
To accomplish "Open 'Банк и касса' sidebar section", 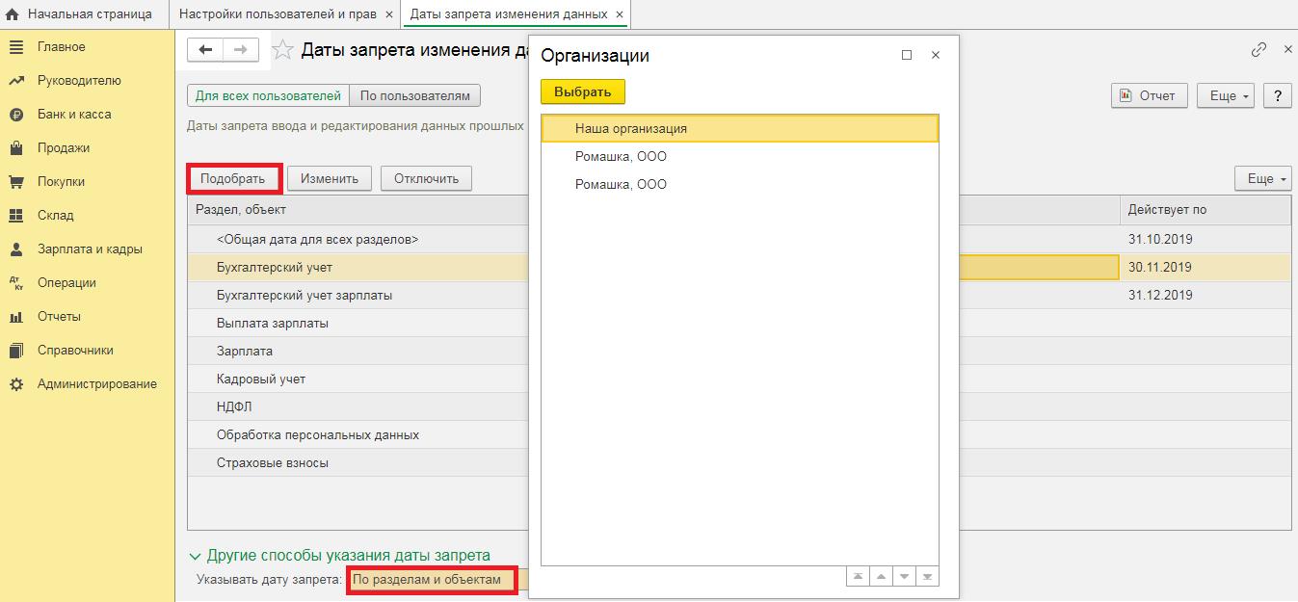I will 74,115.
